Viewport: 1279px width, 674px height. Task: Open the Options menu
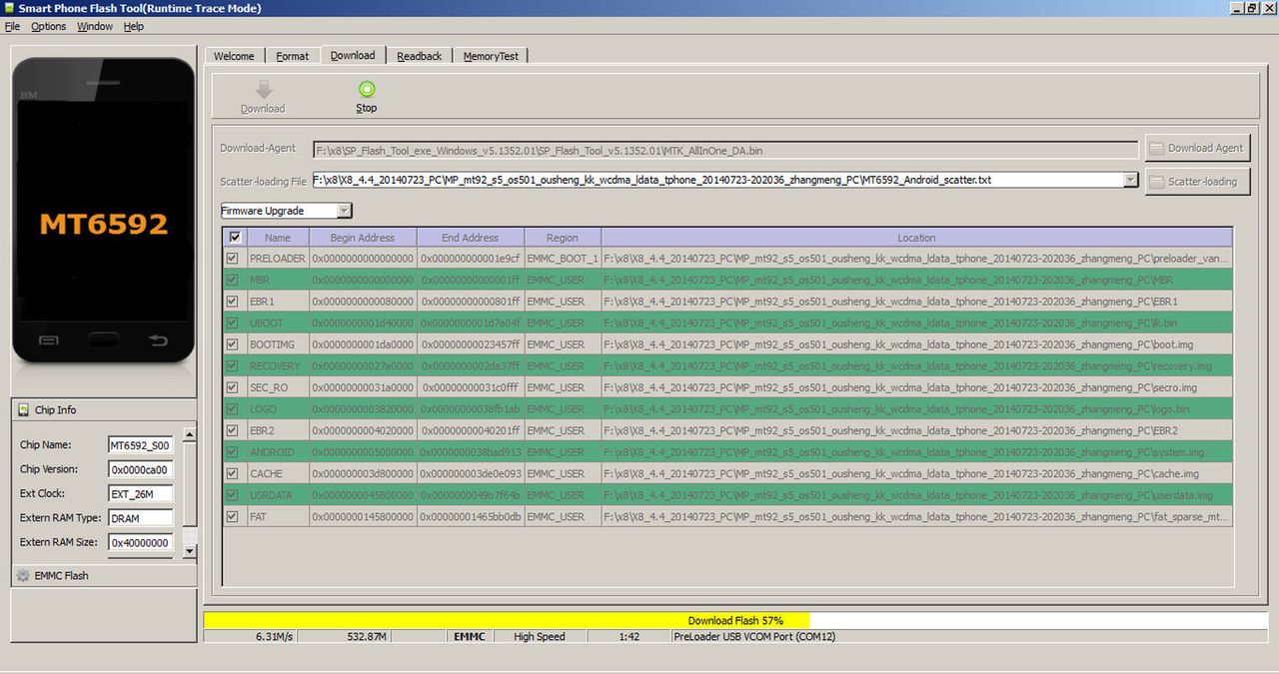coord(49,26)
